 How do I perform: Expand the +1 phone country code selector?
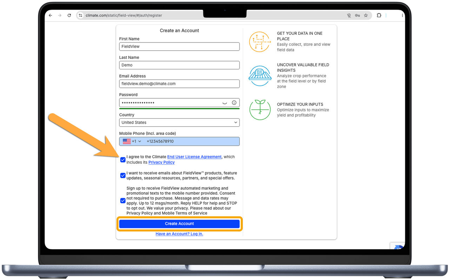click(x=132, y=141)
